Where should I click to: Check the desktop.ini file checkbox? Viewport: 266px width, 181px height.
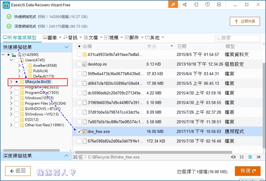click(79, 64)
